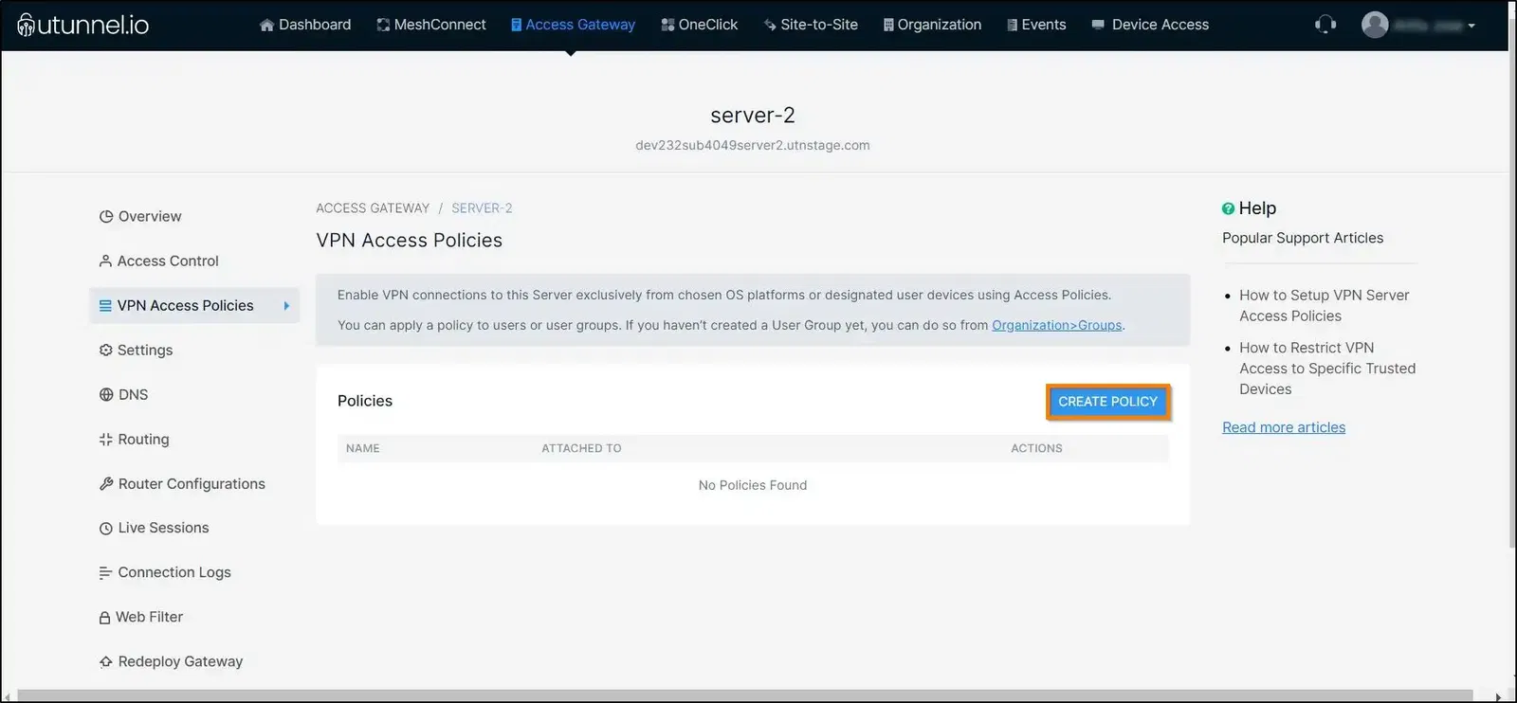Click the DNS globe icon

(x=106, y=394)
